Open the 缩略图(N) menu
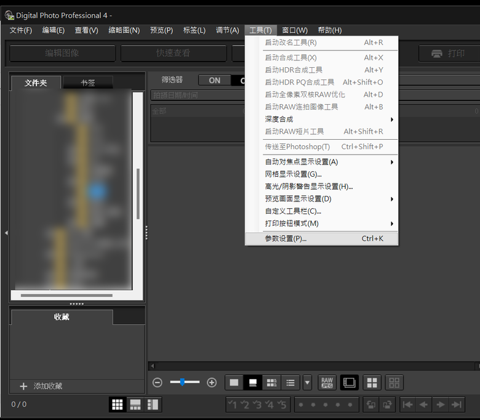The height and width of the screenshot is (420, 480). click(x=124, y=30)
